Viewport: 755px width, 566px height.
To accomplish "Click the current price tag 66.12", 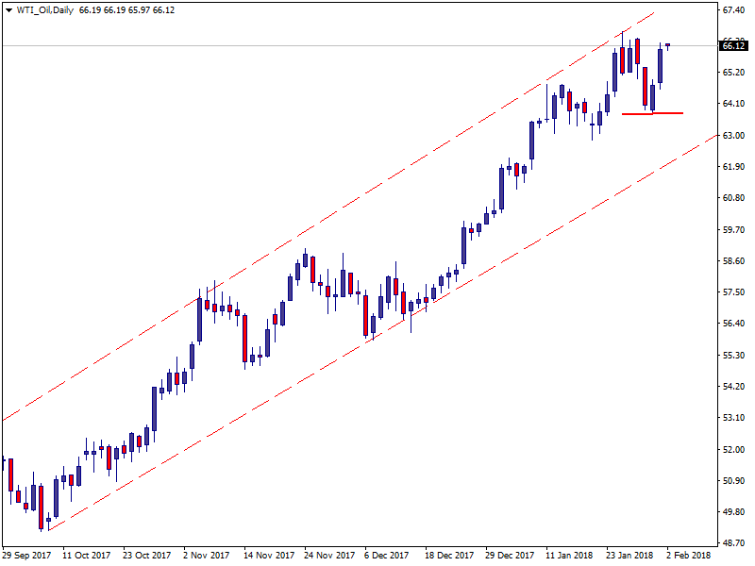I will (x=733, y=45).
